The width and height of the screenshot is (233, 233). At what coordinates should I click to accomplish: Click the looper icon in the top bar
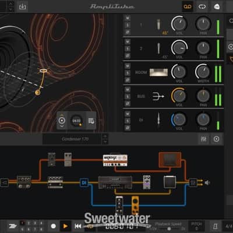pos(202,6)
